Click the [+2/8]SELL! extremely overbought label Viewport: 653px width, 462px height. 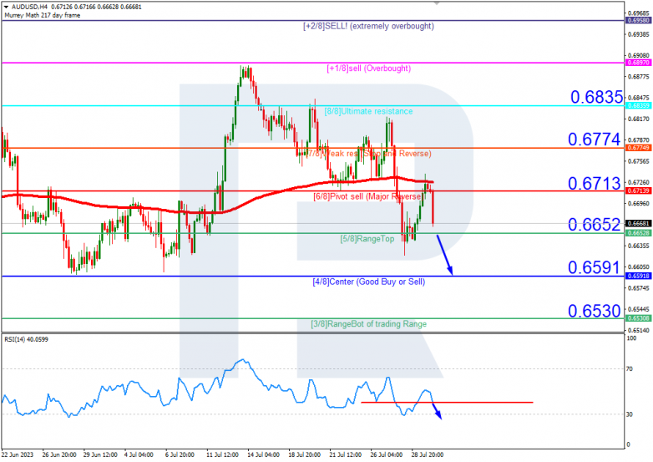[x=368, y=26]
